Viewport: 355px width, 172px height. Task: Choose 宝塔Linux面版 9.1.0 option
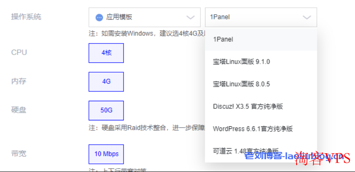pos(261,61)
